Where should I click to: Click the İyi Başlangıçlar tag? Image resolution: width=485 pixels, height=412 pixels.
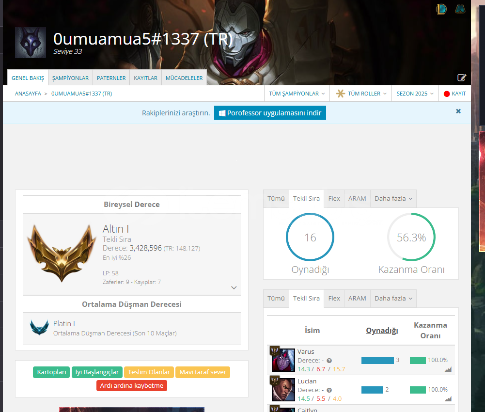click(97, 372)
